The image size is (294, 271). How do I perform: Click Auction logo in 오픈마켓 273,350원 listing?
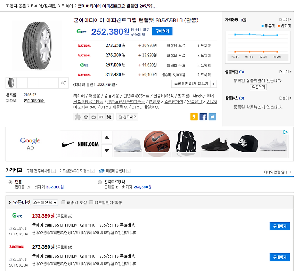17,247
